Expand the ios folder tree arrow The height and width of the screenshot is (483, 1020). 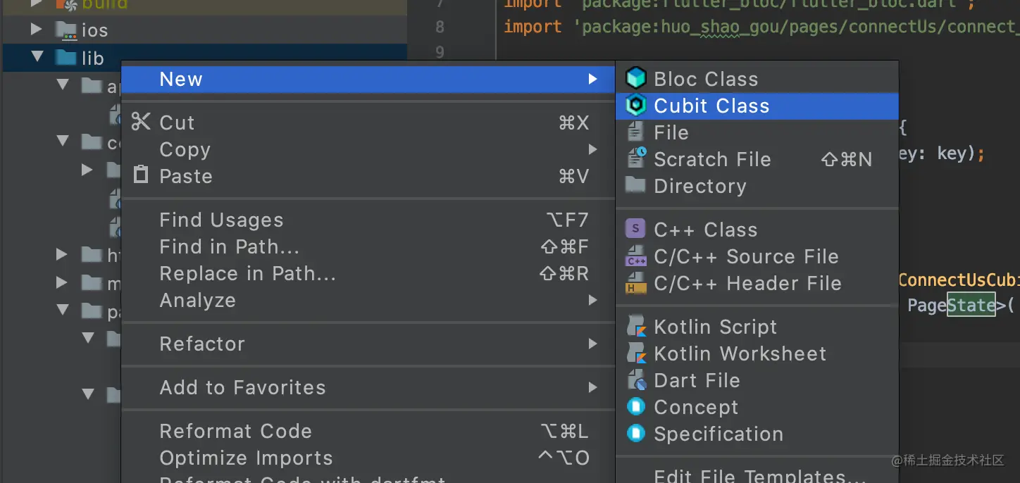pyautogui.click(x=37, y=30)
